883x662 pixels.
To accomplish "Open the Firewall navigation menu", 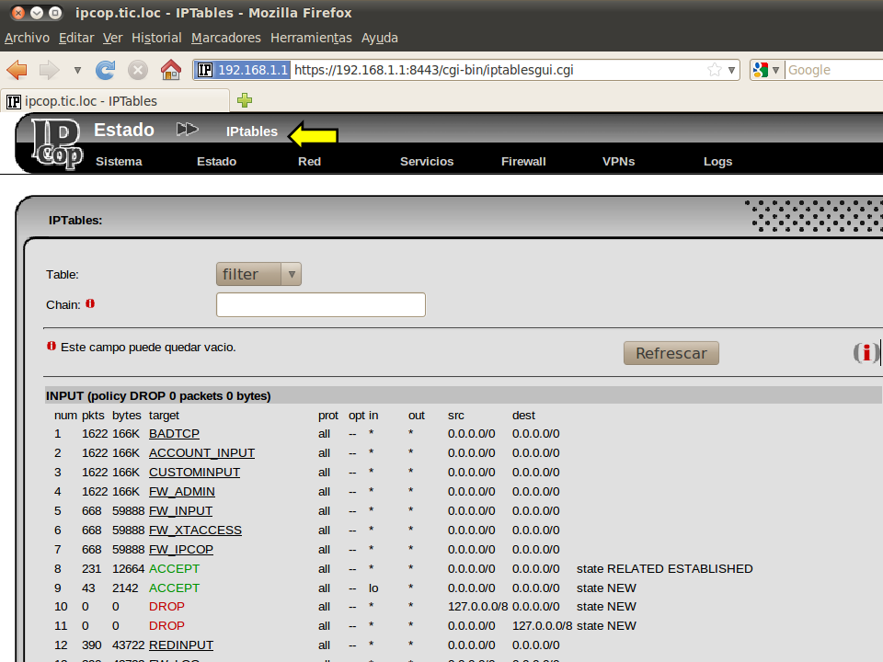I will (x=523, y=161).
